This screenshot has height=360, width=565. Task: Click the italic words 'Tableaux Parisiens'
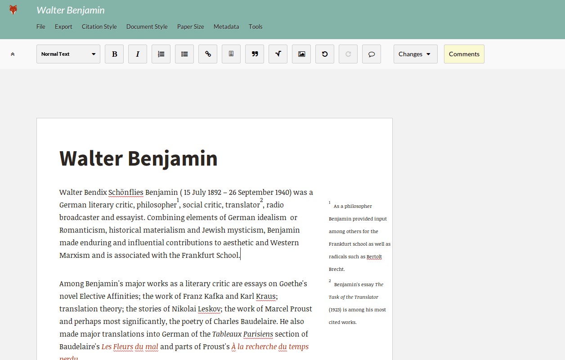click(242, 334)
